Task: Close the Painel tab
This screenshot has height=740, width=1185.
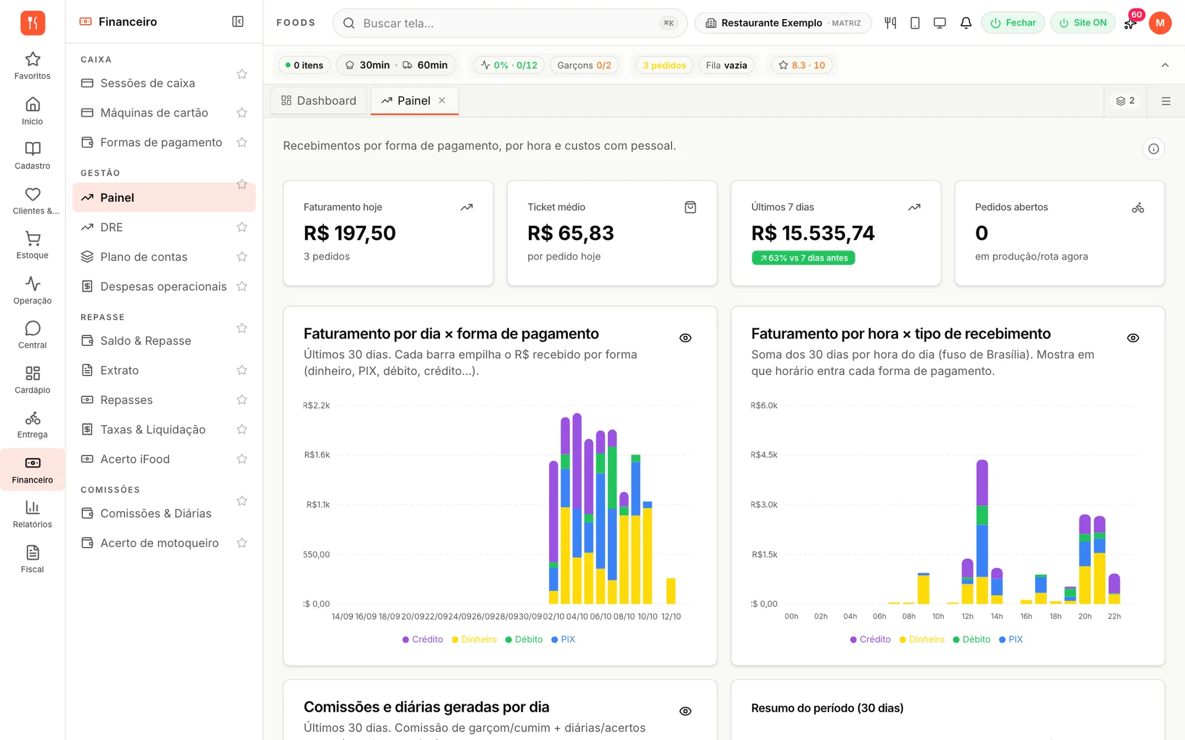Action: click(x=442, y=101)
